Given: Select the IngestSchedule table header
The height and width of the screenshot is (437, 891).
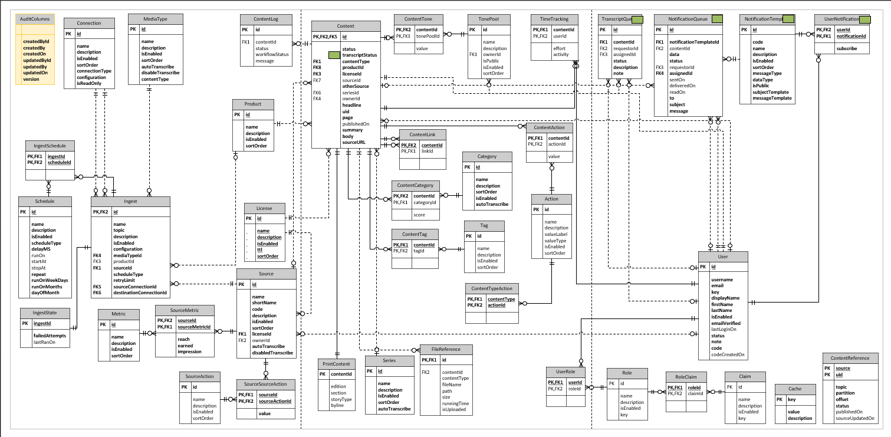Looking at the screenshot, I should point(50,146).
